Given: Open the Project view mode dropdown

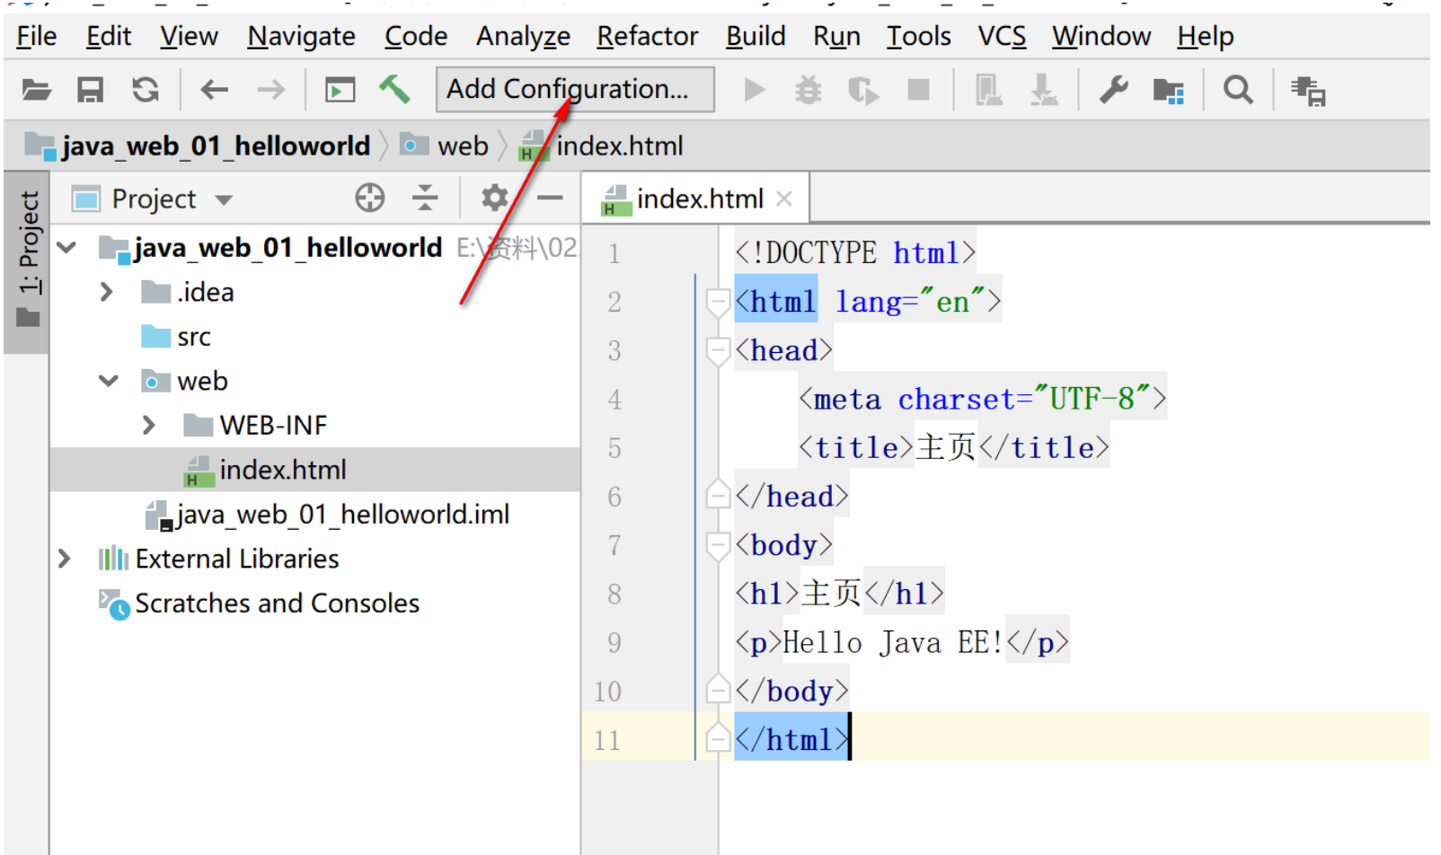Looking at the screenshot, I should [x=222, y=198].
